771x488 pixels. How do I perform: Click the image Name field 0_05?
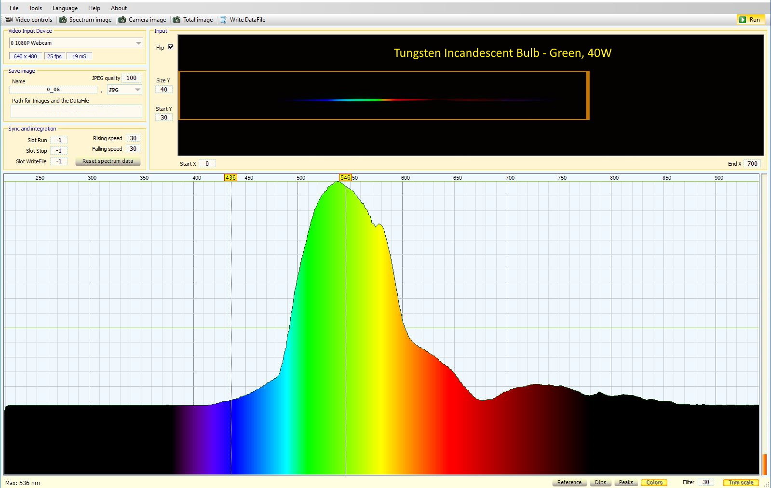point(54,90)
